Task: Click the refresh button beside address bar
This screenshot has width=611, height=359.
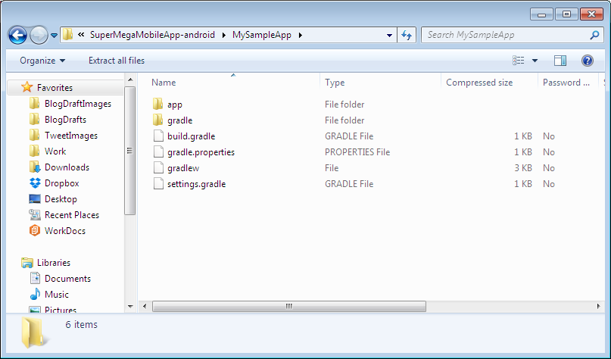Action: [407, 35]
